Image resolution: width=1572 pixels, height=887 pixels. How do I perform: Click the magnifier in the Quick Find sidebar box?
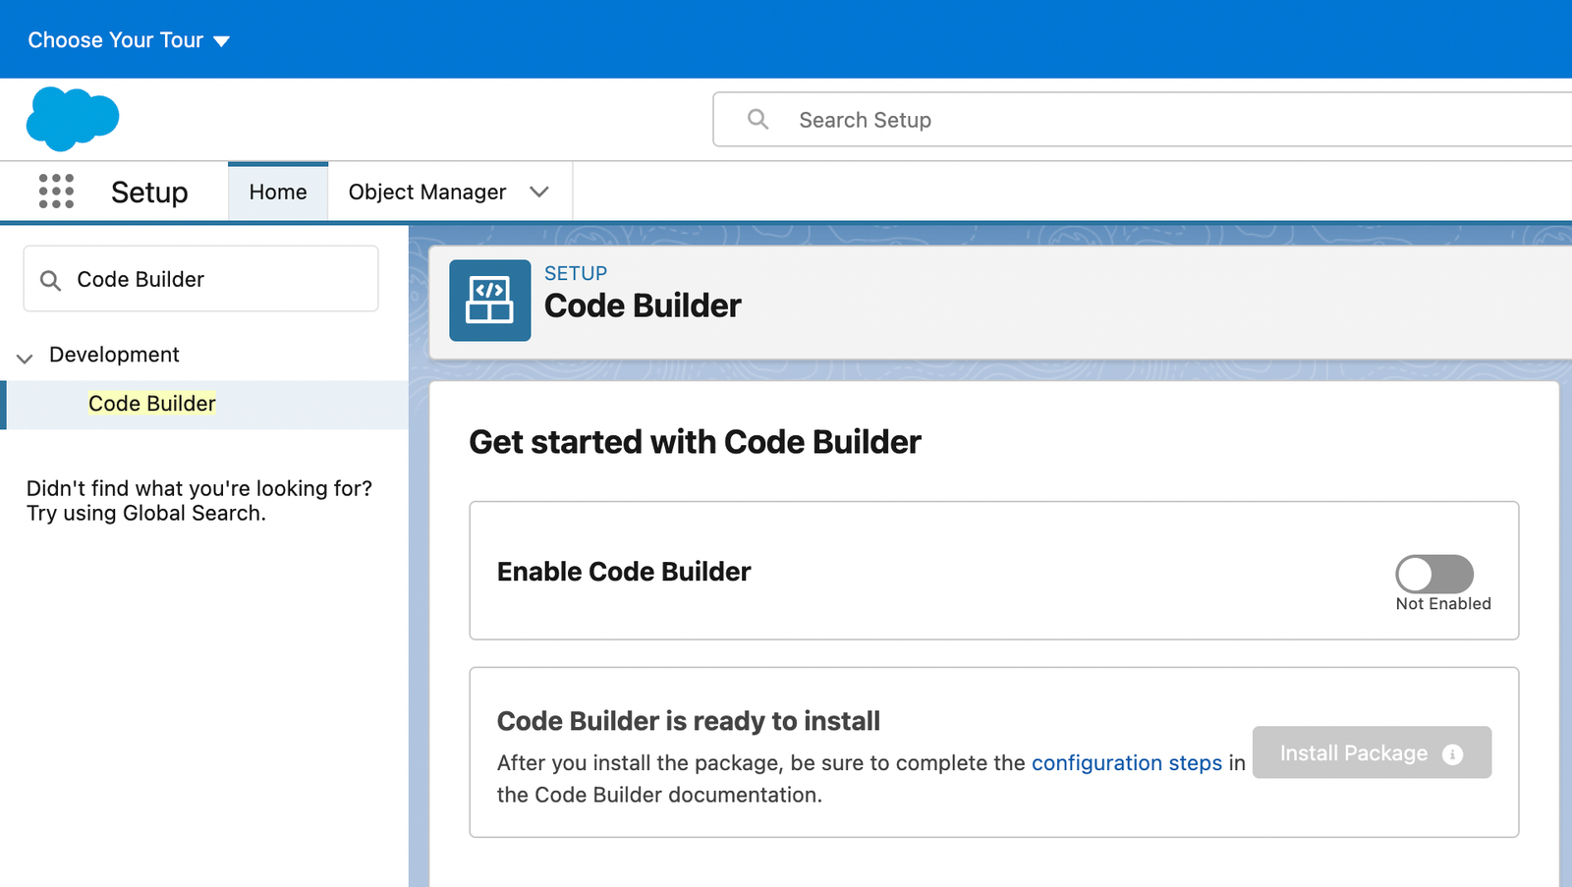coord(51,279)
